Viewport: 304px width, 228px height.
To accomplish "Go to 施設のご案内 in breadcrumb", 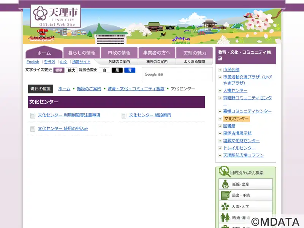I will [89, 89].
